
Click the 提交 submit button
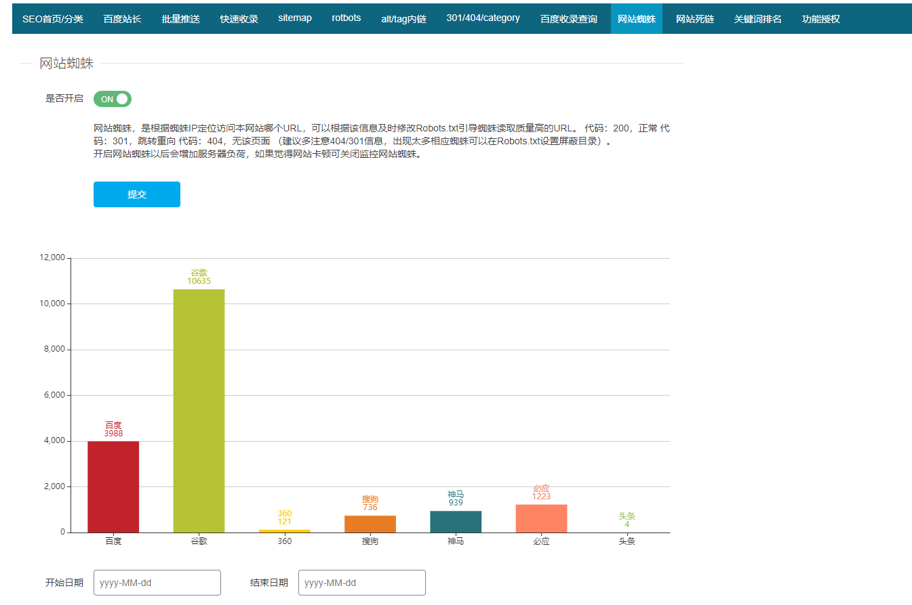[136, 194]
